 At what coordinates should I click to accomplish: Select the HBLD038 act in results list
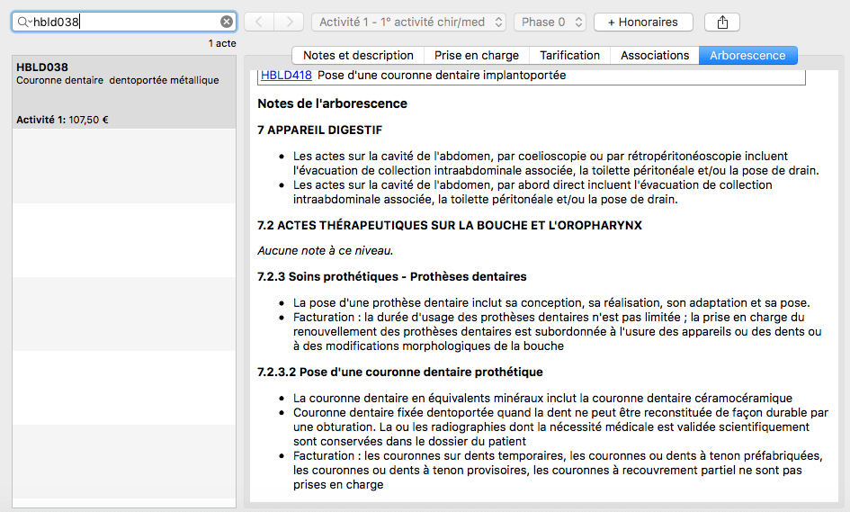[x=124, y=92]
